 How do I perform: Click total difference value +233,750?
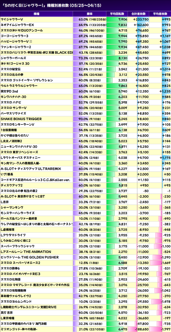(x=141, y=19)
